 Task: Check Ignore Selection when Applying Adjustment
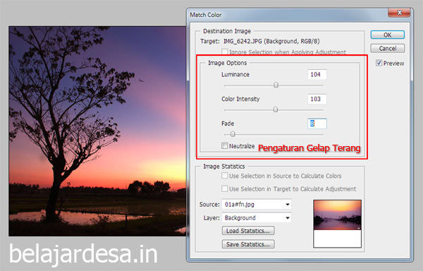tap(224, 52)
